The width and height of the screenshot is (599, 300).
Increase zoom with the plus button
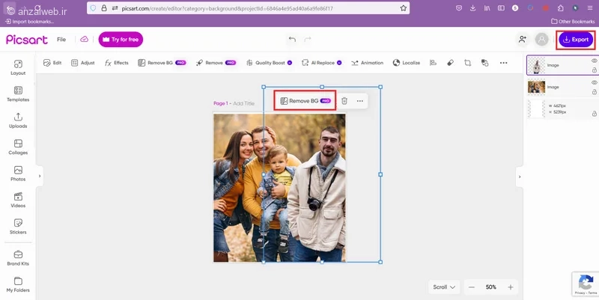coord(511,287)
